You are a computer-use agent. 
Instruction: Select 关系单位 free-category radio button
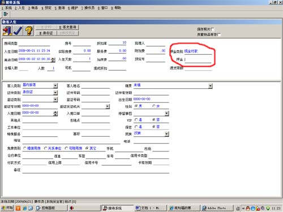[x=45, y=149]
